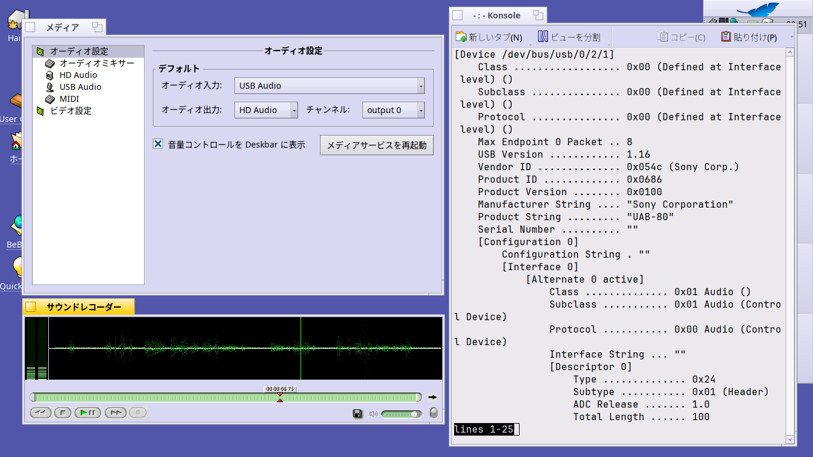Click the rewind button in Sound Recorder
Image resolution: width=813 pixels, height=457 pixels.
point(40,412)
